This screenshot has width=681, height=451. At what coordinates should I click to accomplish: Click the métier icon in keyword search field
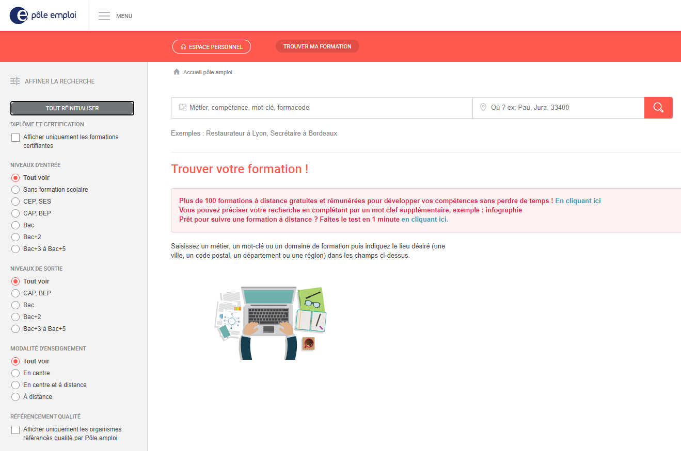coord(182,108)
